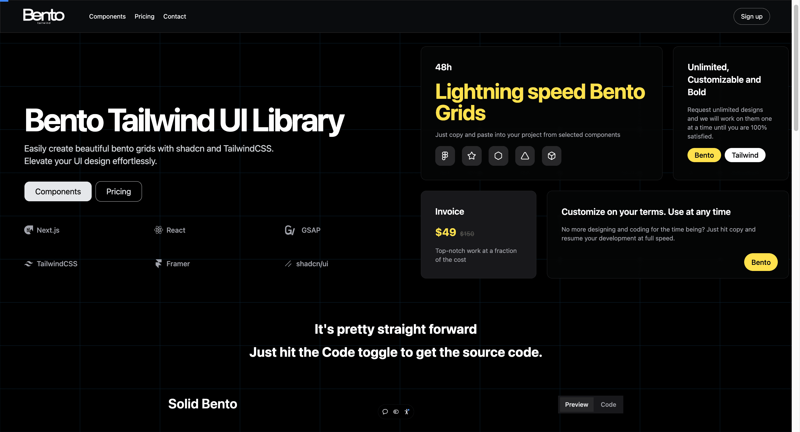Screen dimensions: 800x432
Task: Click the outlined Pricing button in hero
Action: tap(119, 192)
